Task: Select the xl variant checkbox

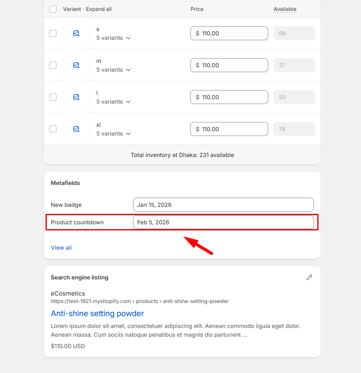Action: pyautogui.click(x=53, y=129)
